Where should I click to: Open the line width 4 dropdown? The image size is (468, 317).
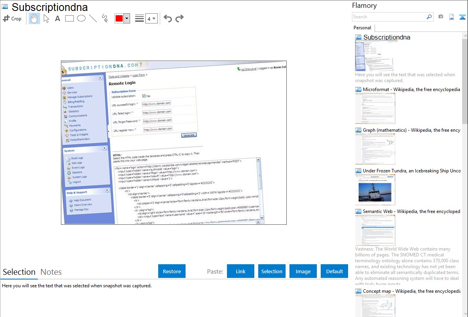pos(151,18)
